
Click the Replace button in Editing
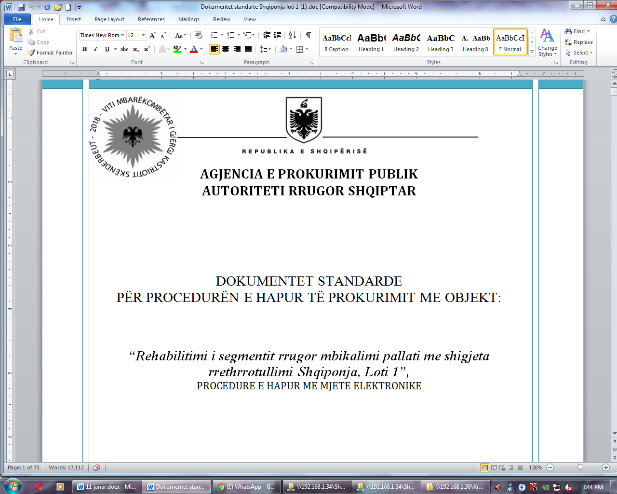579,42
